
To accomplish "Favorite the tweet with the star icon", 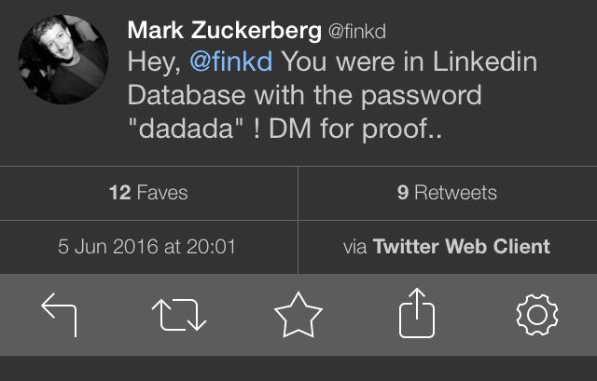I will (x=298, y=314).
